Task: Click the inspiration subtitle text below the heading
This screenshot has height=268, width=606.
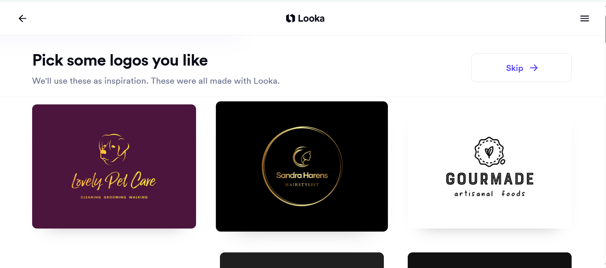Action: coord(156,81)
